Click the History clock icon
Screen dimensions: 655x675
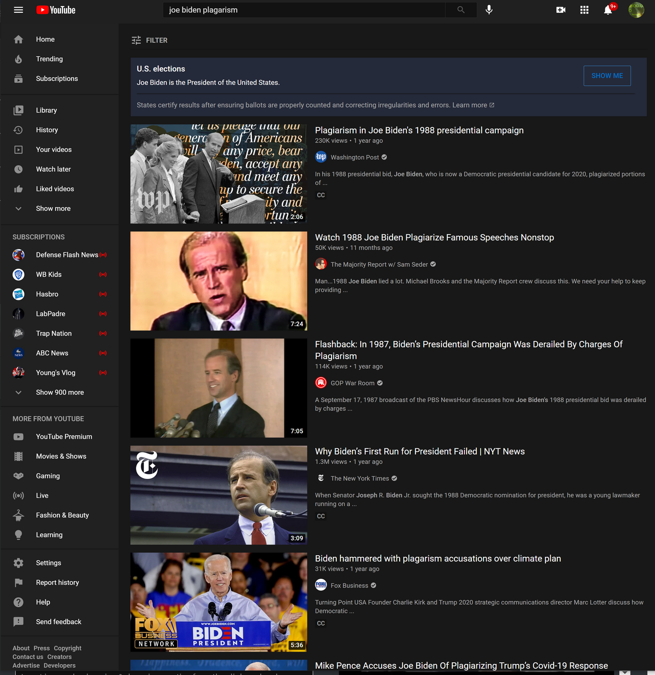click(18, 130)
